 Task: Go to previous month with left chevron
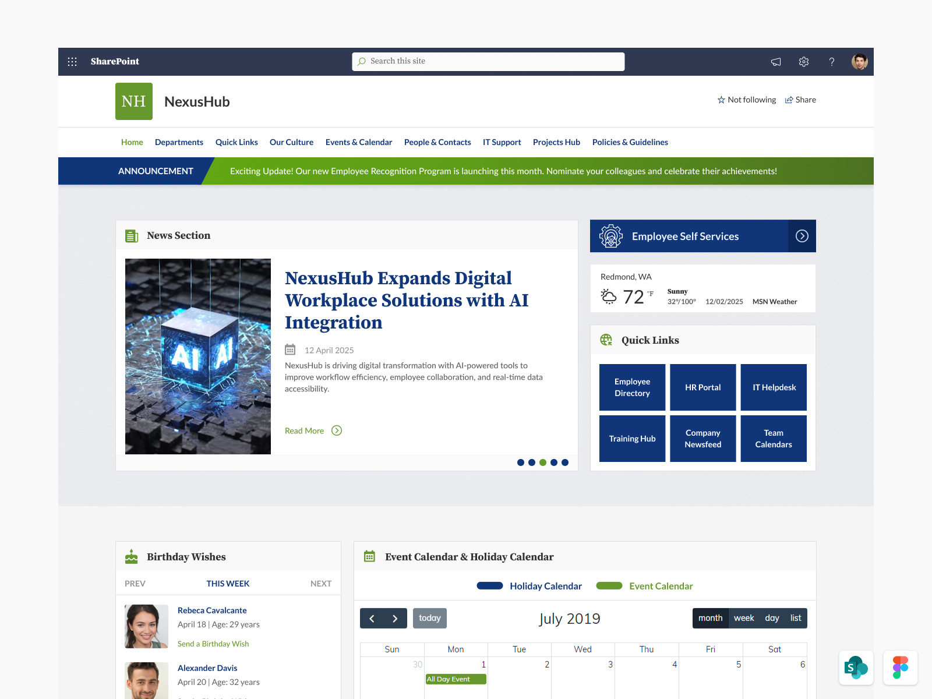(x=372, y=618)
